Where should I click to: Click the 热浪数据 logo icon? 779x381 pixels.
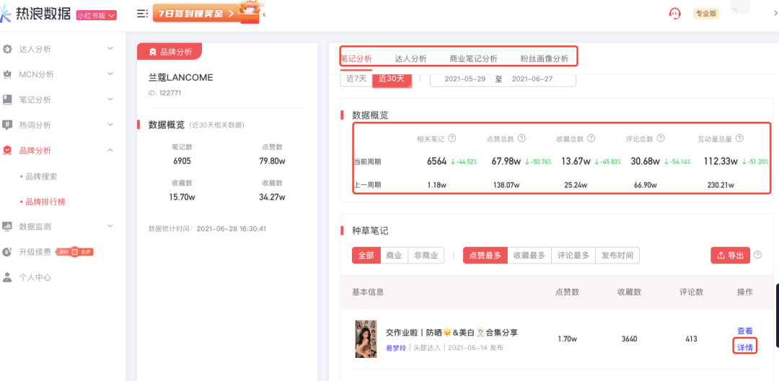pyautogui.click(x=5, y=14)
